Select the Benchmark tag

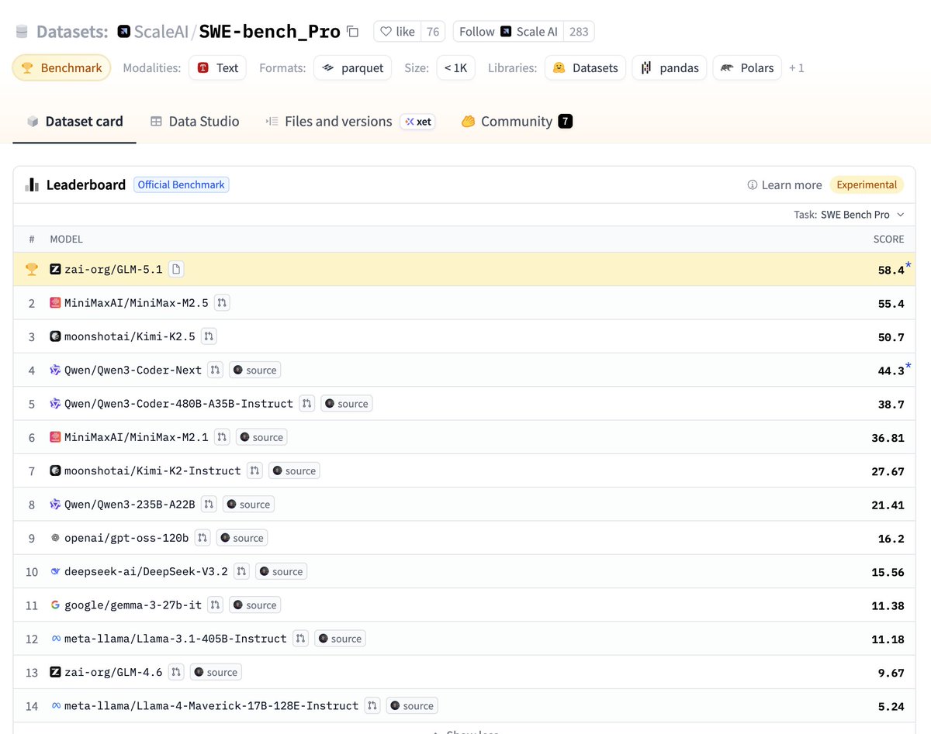(61, 68)
